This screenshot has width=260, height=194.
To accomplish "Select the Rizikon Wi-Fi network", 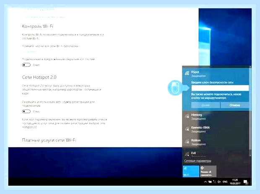I will [x=216, y=142].
